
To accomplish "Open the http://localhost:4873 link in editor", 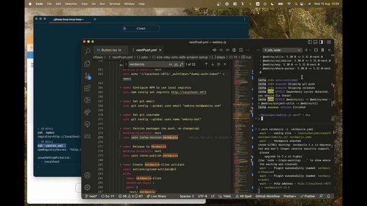I will pos(189,92).
